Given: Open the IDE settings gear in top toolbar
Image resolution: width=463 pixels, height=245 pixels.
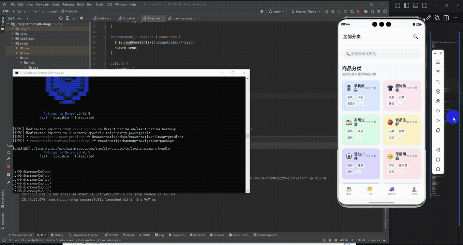Looking at the screenshot, I should click(x=379, y=11).
